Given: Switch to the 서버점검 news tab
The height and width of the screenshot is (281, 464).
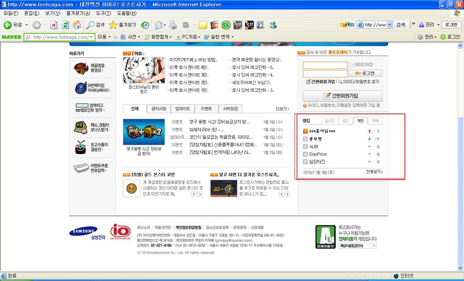Looking at the screenshot, I should coord(231,109).
